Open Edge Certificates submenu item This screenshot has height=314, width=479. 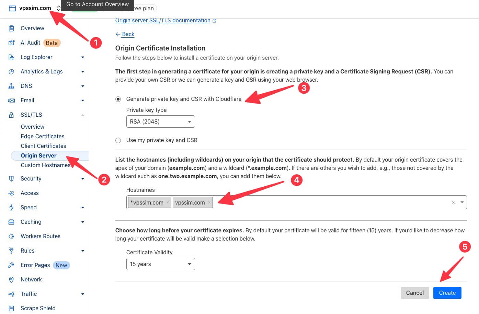point(43,136)
